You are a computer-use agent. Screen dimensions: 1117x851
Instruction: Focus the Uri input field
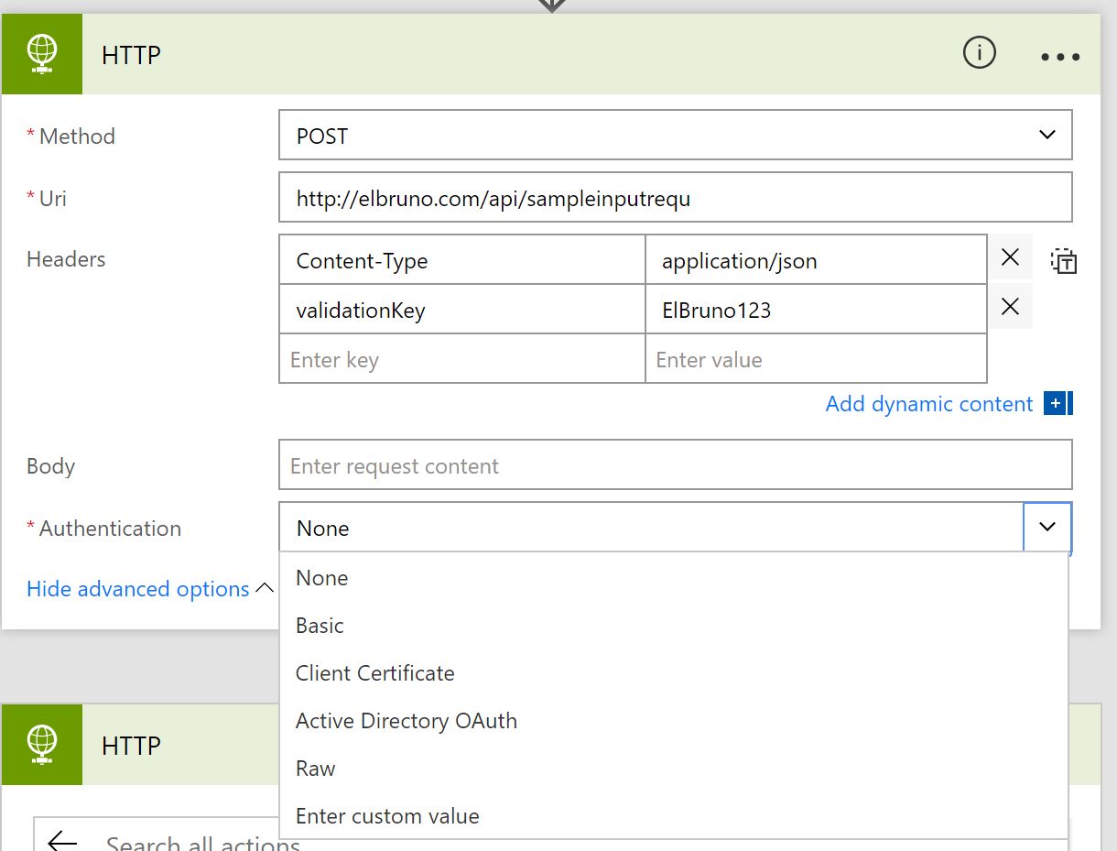(675, 198)
